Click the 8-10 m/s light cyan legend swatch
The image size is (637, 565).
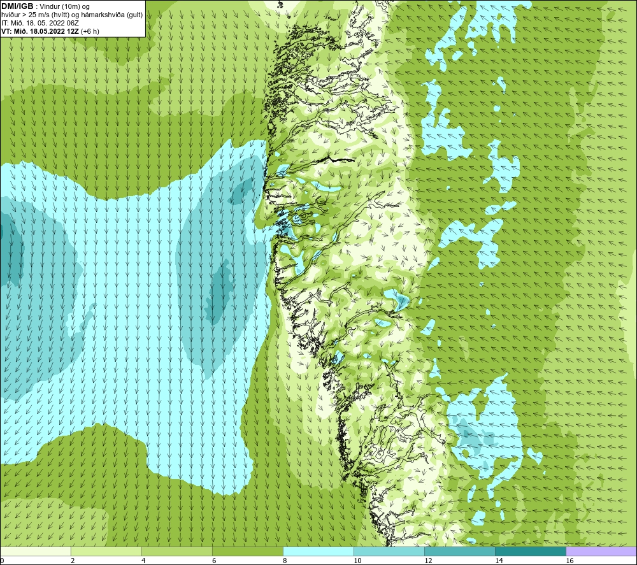coord(318,552)
